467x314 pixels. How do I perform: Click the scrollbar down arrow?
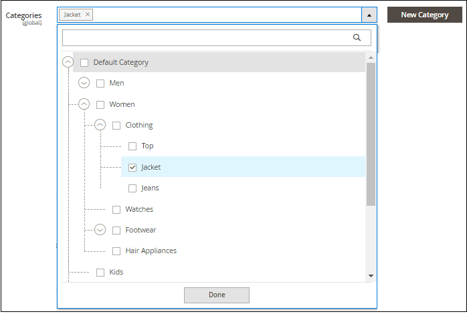point(371,276)
